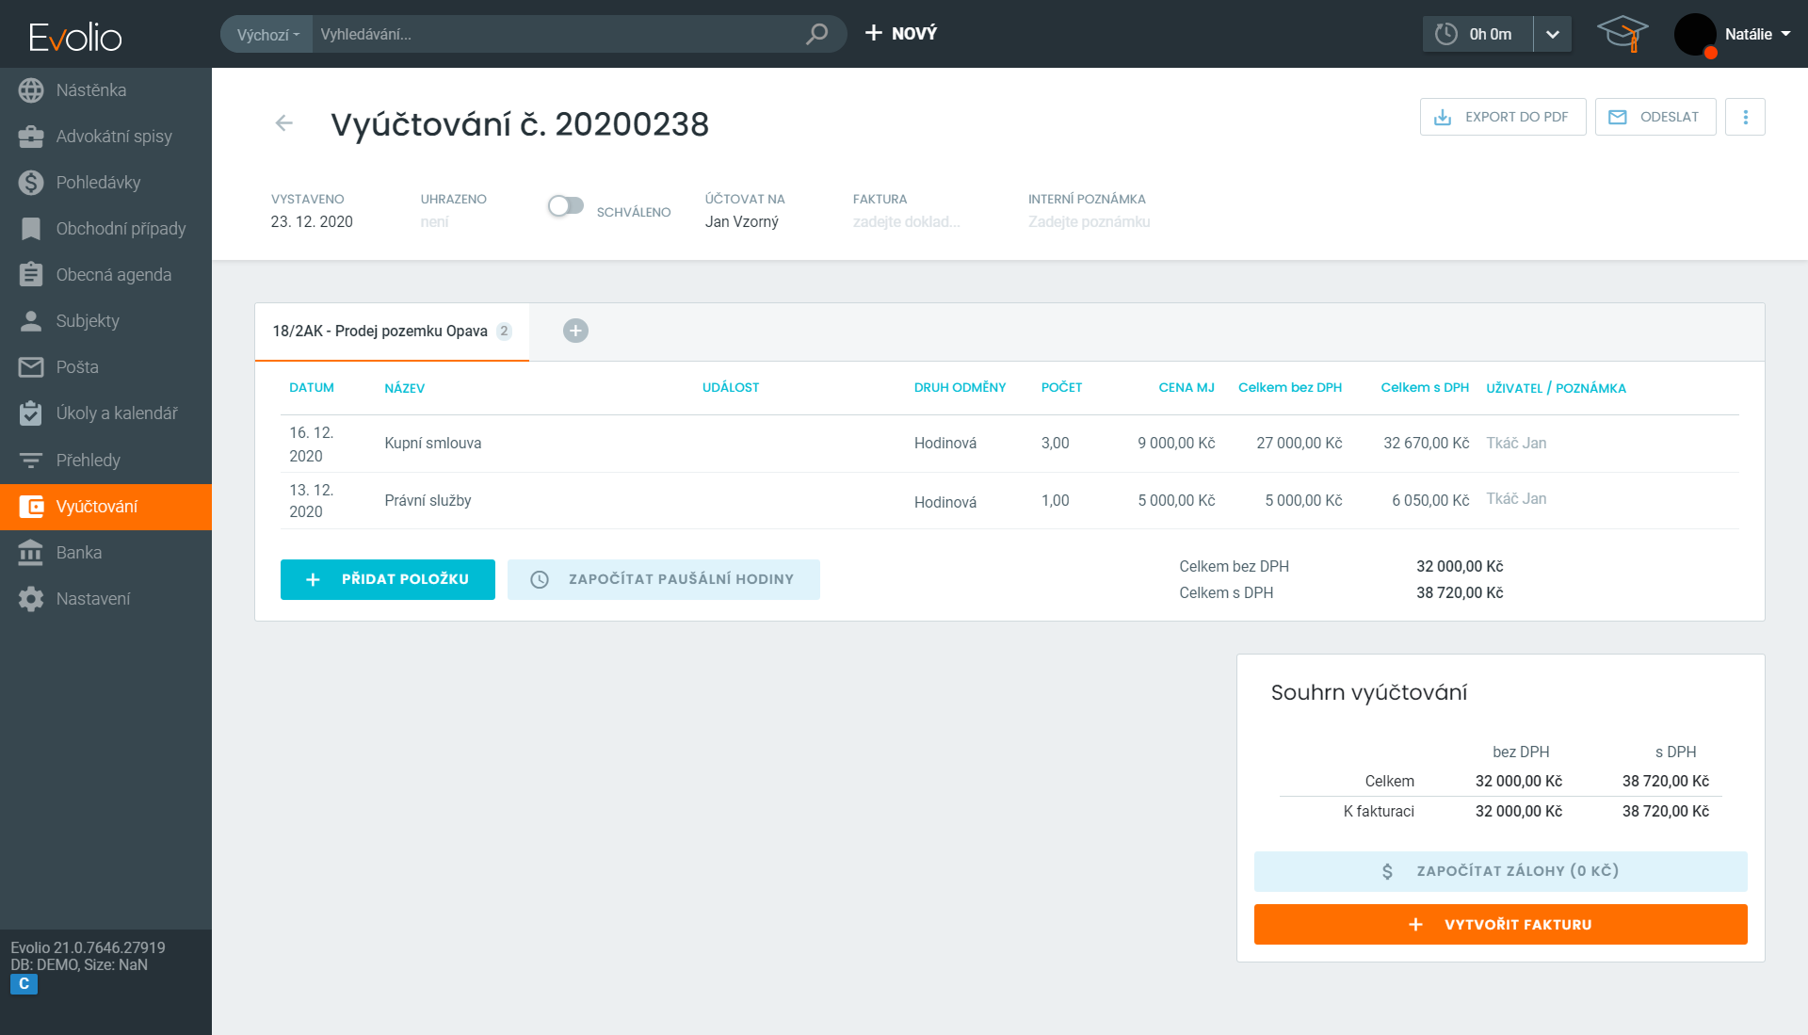
Task: Toggle the Schváleno switch
Action: click(x=566, y=206)
